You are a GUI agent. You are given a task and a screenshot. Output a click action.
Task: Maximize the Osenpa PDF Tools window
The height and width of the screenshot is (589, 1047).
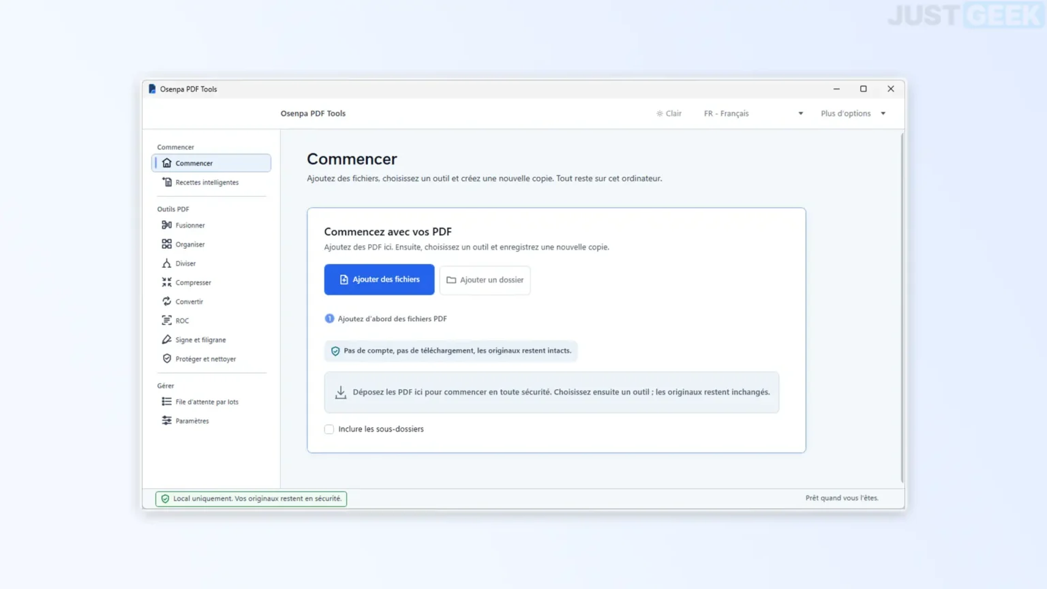tap(864, 89)
